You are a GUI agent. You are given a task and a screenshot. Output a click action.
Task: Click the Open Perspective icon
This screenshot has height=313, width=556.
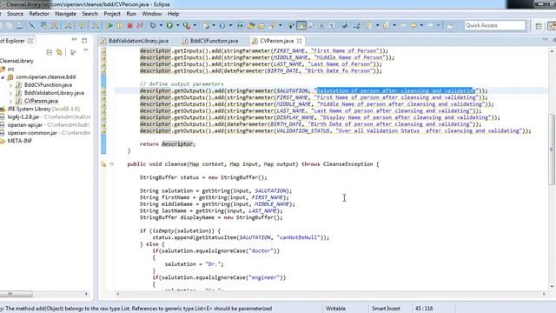(539, 25)
